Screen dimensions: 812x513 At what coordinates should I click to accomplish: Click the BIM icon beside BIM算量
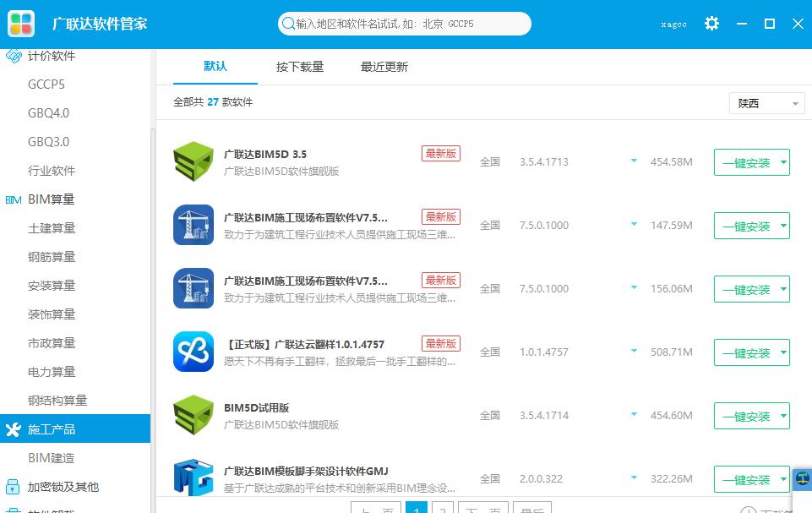[13, 200]
